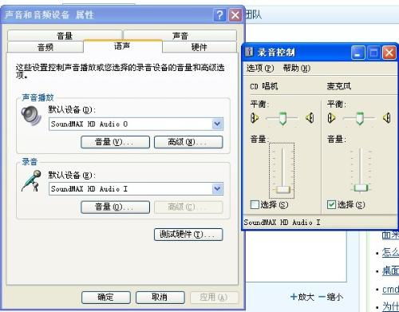Expand the recording default device dropdown
This screenshot has width=399, height=312.
[217, 188]
